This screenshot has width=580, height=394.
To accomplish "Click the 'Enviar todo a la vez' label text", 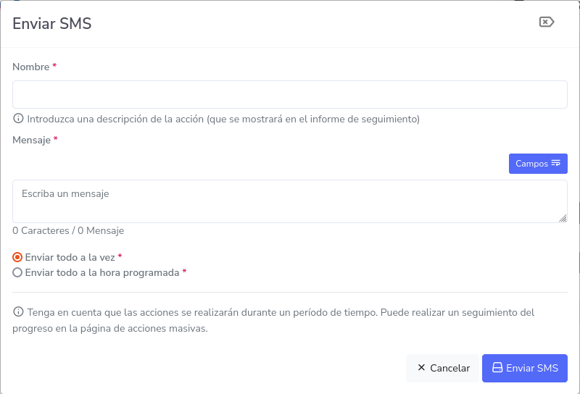I will 70,257.
